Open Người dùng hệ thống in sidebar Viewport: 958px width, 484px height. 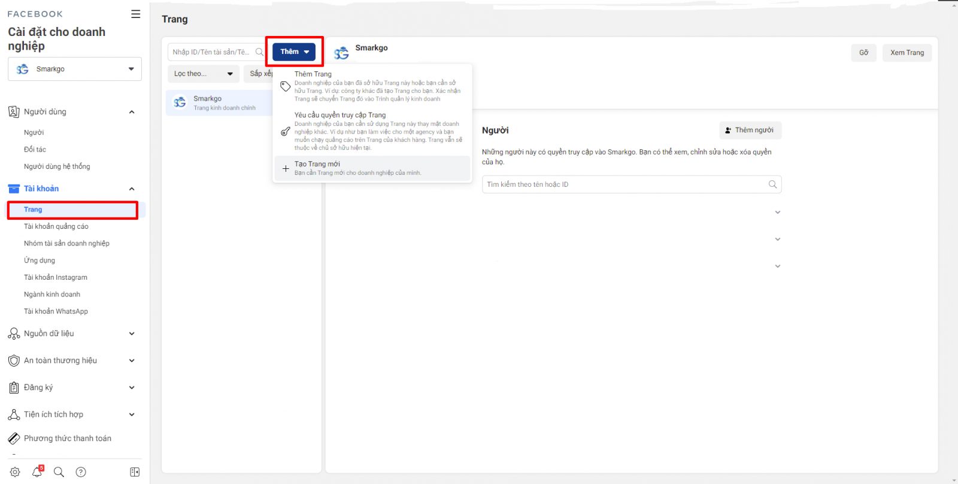click(x=57, y=167)
